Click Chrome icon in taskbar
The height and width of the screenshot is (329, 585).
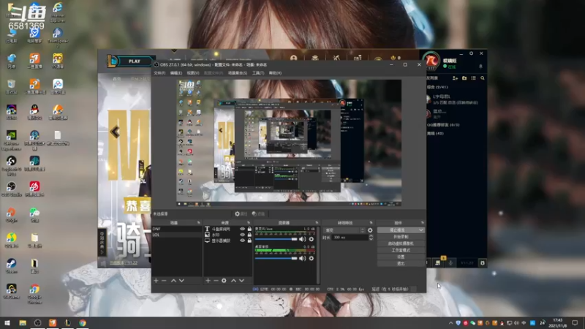click(83, 322)
